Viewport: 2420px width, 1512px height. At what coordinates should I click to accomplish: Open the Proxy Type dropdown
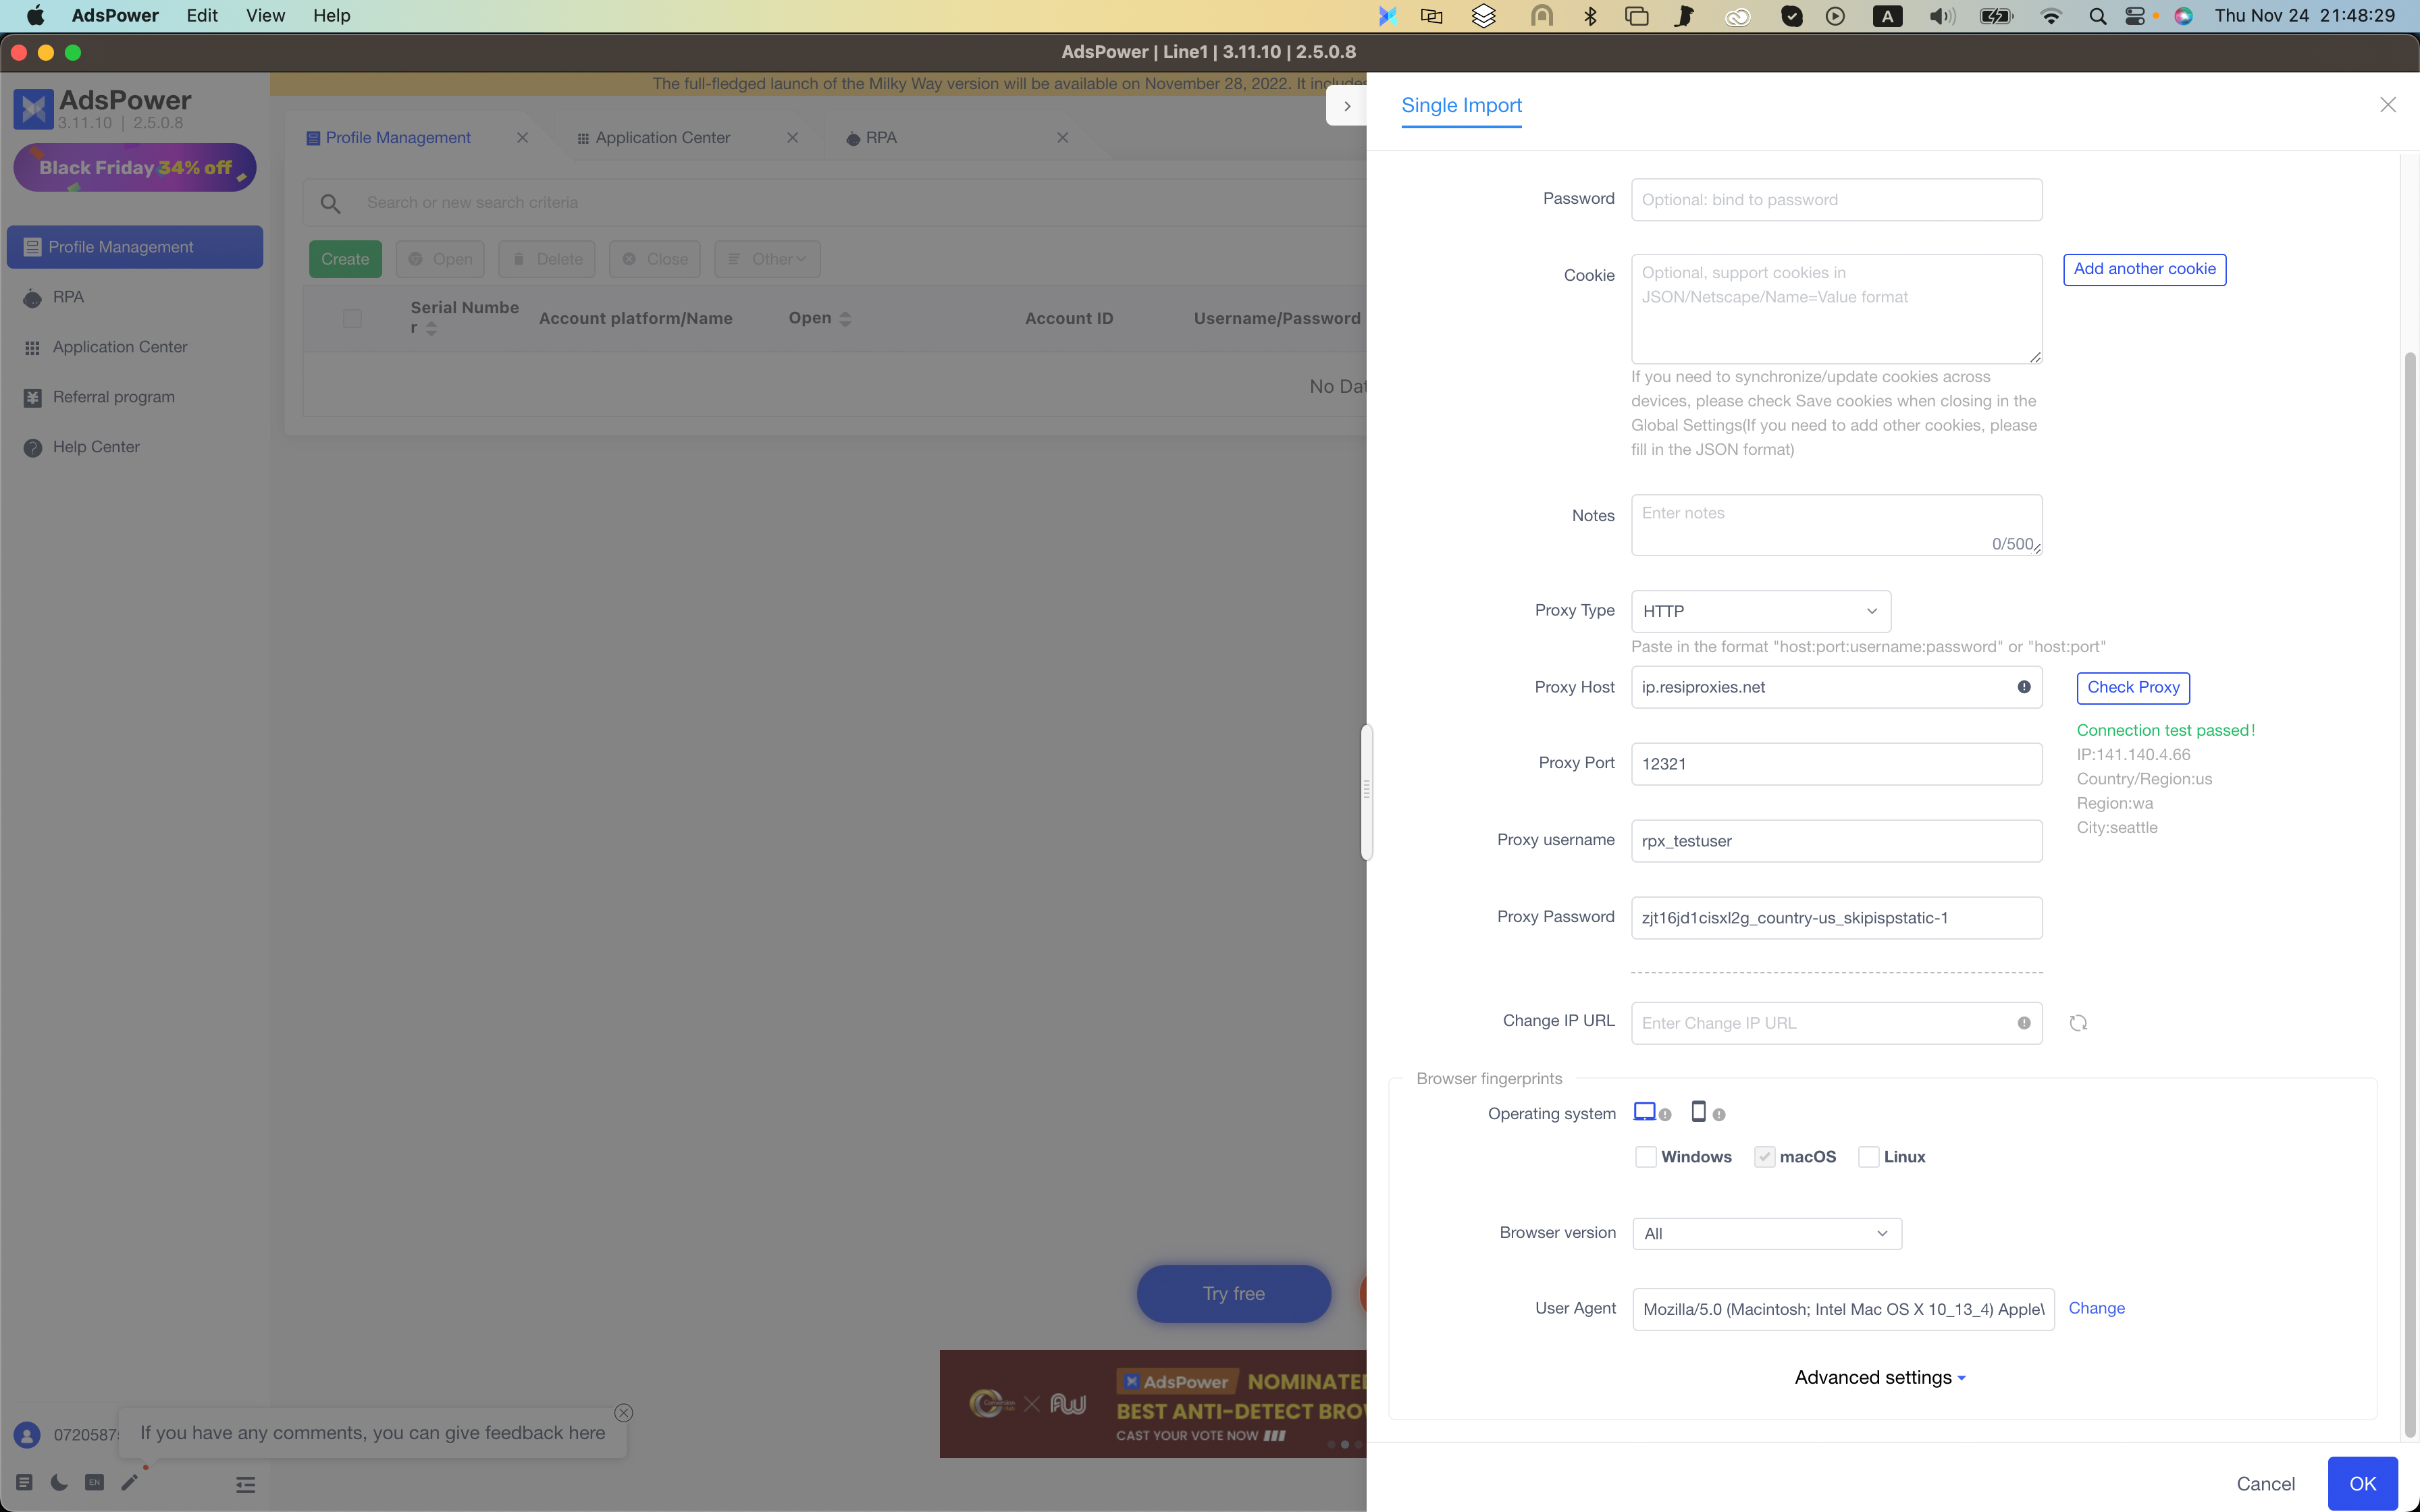(1760, 611)
